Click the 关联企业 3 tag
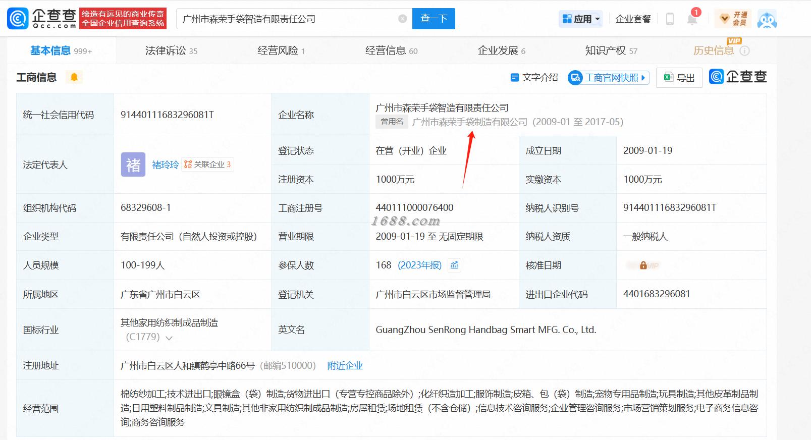This screenshot has width=811, height=440. [x=207, y=164]
